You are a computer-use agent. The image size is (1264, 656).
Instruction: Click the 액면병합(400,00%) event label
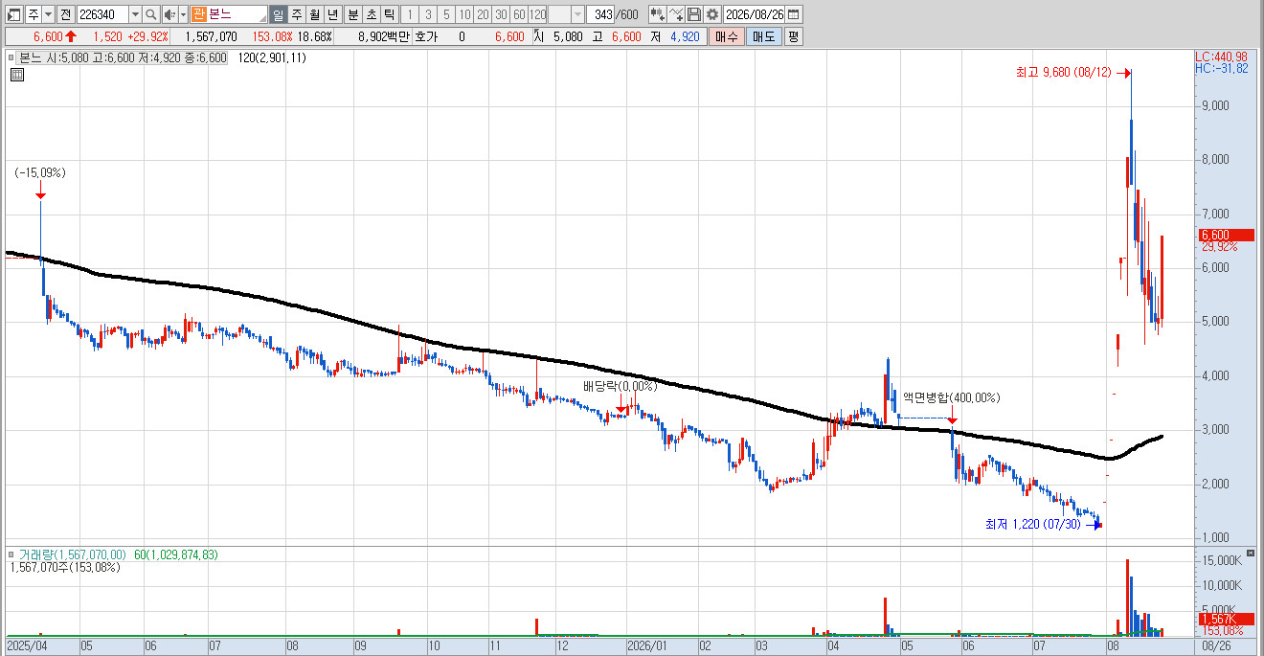point(951,397)
